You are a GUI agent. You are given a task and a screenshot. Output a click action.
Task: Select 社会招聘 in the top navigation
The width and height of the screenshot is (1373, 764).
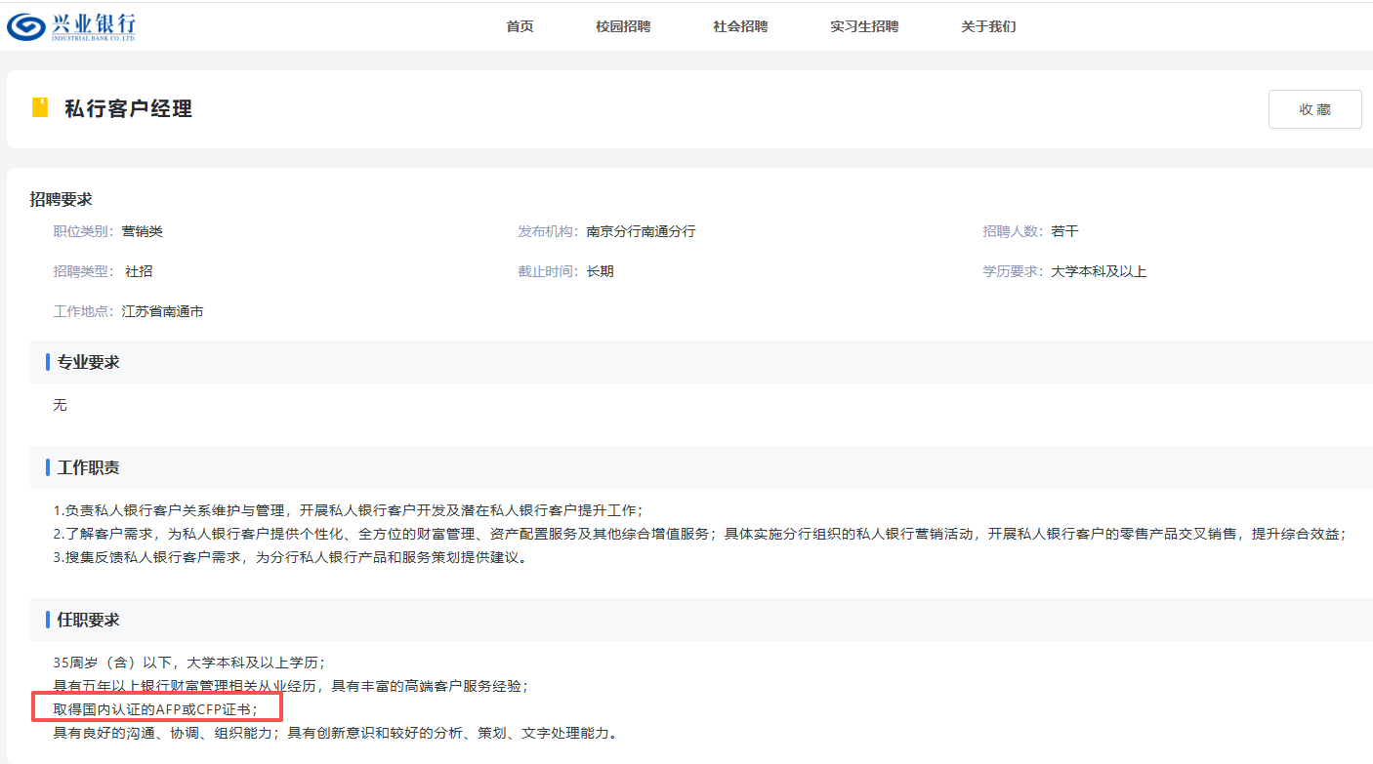point(739,26)
